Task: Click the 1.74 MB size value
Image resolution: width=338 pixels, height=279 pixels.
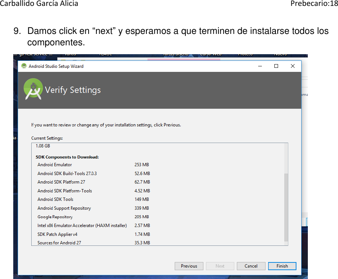Action: pyautogui.click(x=142, y=234)
